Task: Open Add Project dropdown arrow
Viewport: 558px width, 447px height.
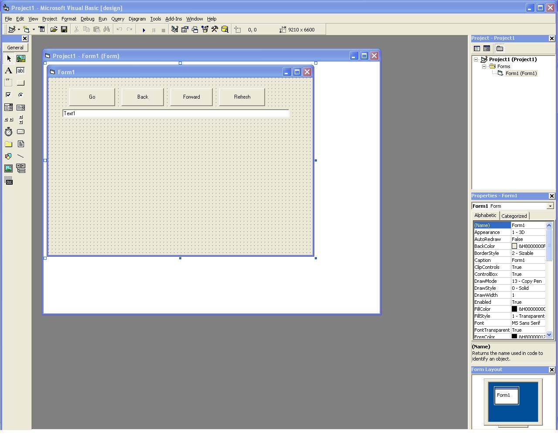Action: (19, 30)
